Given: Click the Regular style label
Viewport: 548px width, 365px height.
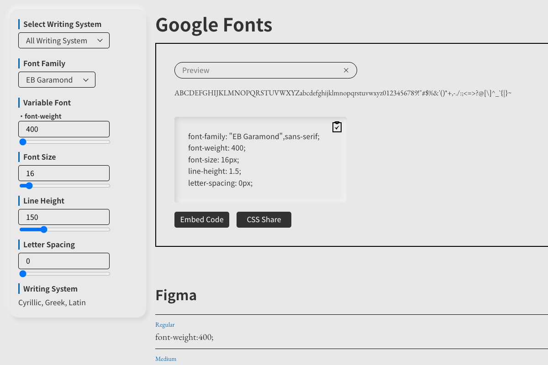Looking at the screenshot, I should point(165,324).
